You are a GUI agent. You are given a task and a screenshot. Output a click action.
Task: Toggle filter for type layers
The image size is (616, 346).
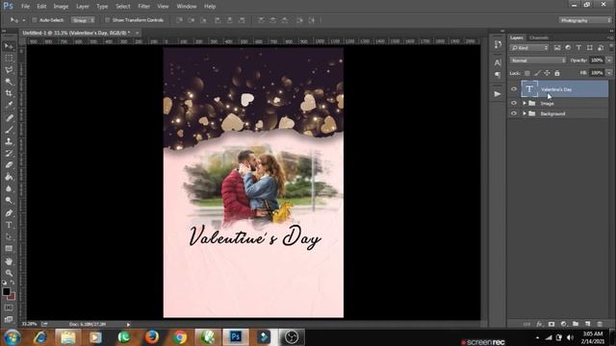[x=578, y=48]
